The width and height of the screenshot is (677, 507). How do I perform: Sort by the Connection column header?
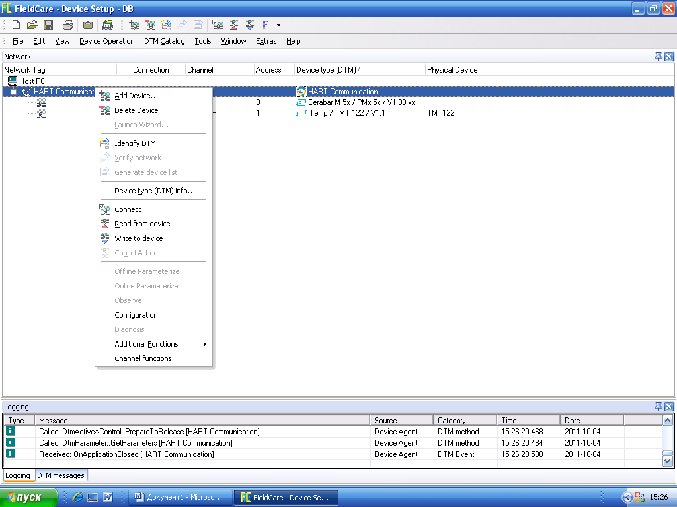(x=151, y=70)
